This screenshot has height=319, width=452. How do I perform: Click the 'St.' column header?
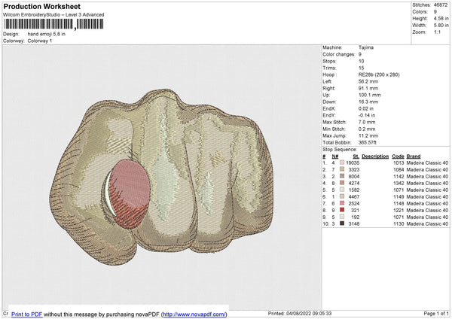coord(356,156)
